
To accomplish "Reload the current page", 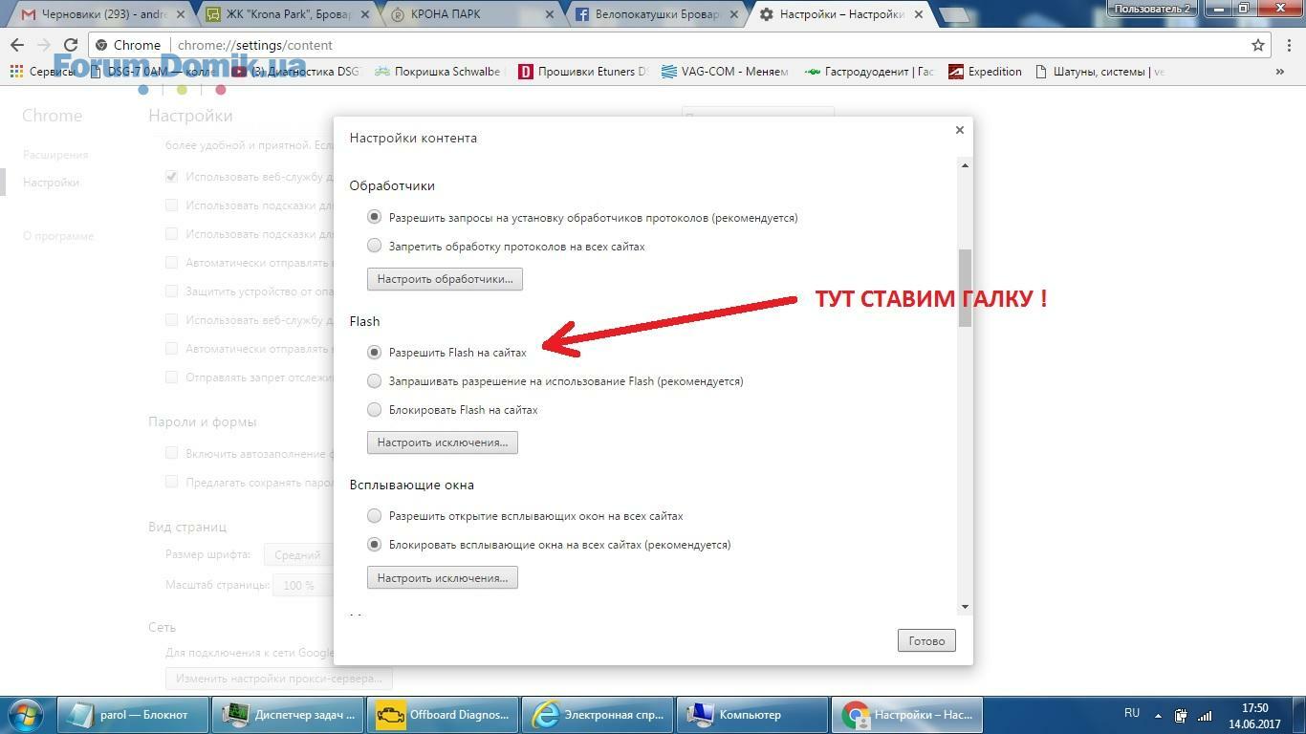I will tap(71, 45).
